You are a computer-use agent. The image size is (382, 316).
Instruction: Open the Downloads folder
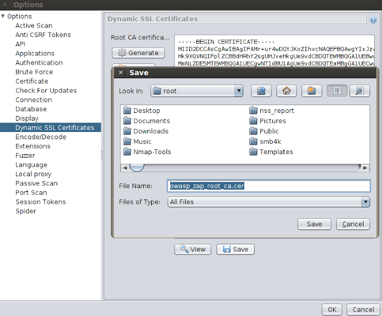point(146,131)
